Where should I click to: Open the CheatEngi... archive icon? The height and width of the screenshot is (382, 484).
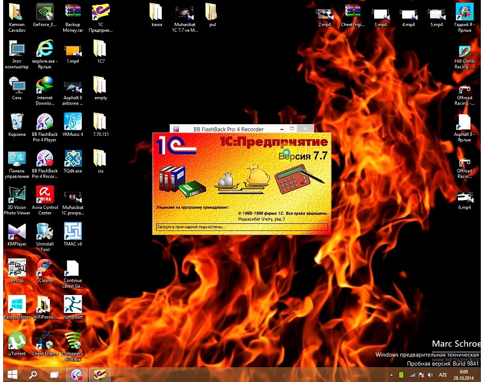pos(352,15)
